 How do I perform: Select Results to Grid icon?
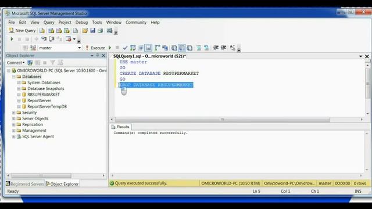pos(182,48)
